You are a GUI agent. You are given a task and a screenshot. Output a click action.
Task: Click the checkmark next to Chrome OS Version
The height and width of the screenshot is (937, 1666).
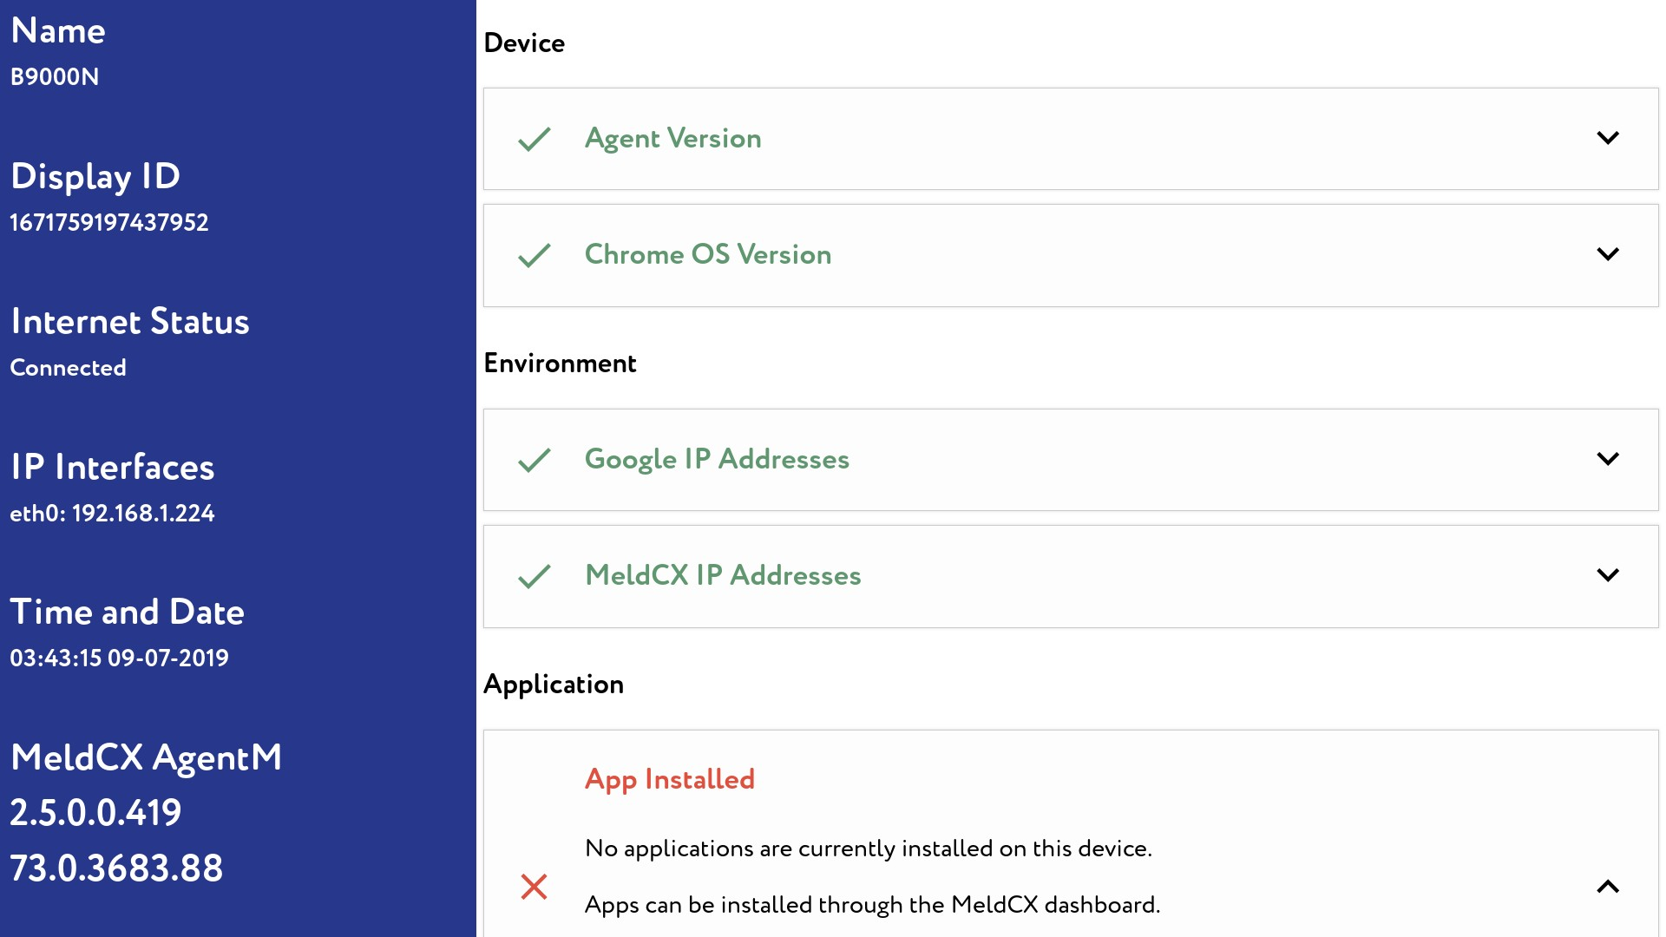click(x=535, y=255)
